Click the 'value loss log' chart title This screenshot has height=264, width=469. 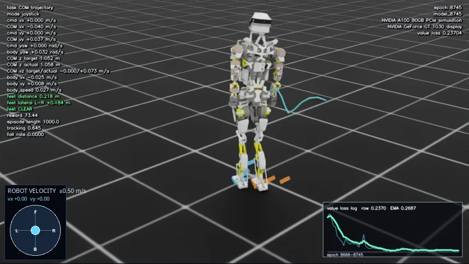point(342,208)
